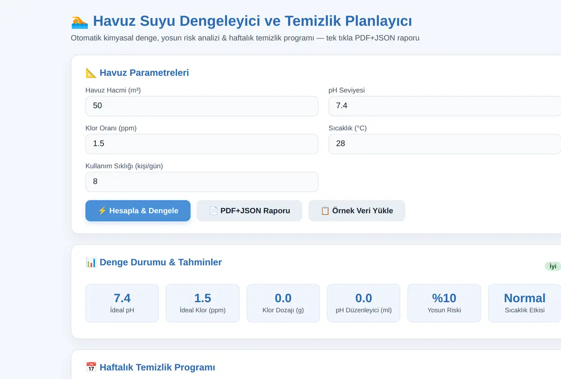Select the Klor Oranı (ppm) input

click(202, 144)
